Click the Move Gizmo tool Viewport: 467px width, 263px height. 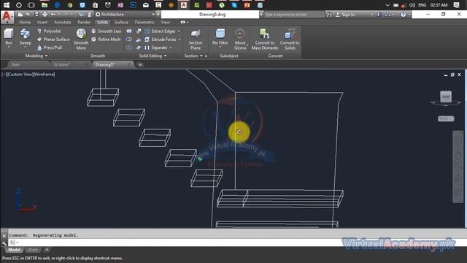(x=240, y=39)
